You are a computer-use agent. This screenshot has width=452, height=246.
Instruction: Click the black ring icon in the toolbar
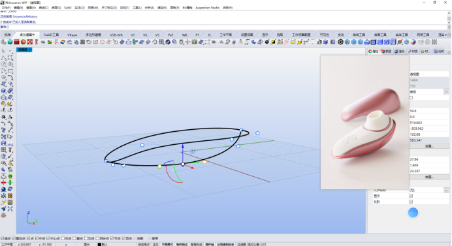point(340,42)
